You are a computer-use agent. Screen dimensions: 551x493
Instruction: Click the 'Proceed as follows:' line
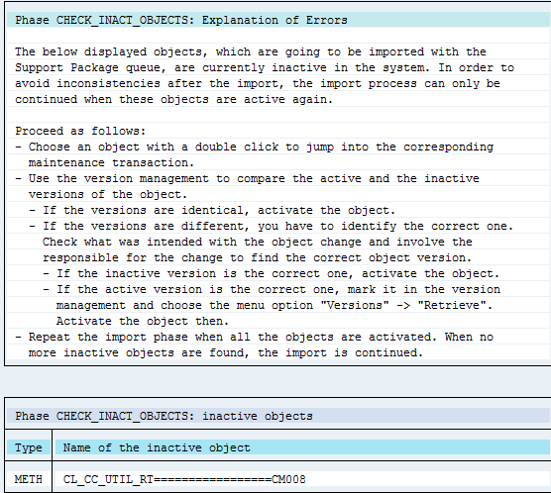[80, 131]
